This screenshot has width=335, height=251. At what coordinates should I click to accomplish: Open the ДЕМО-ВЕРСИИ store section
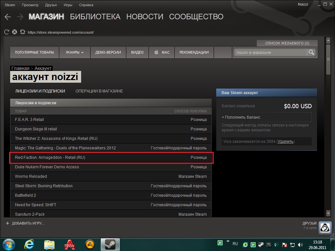coord(108,52)
